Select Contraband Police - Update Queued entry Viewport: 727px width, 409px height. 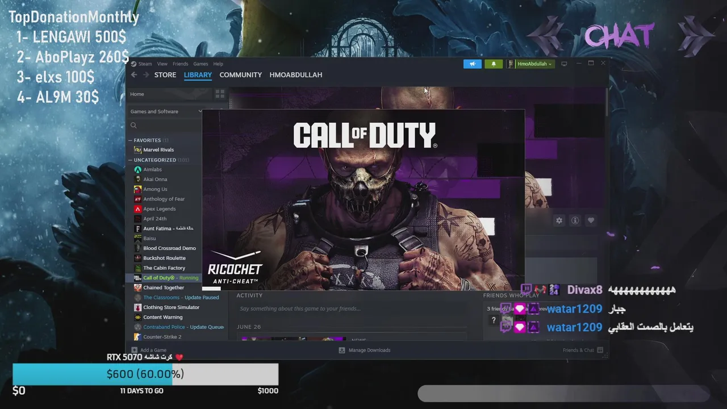[x=183, y=327]
